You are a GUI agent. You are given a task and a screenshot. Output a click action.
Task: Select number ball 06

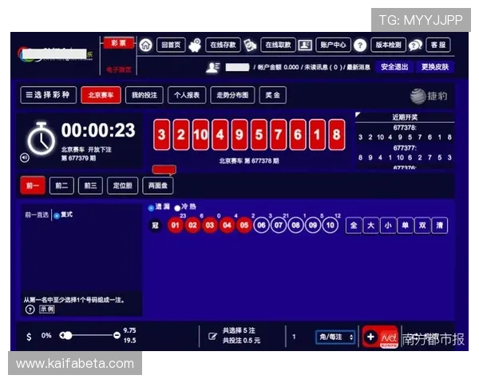261,226
